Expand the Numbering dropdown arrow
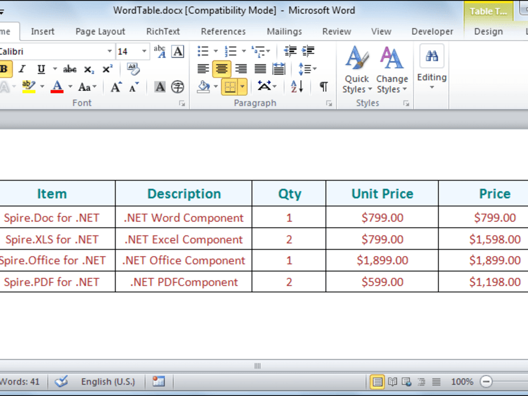Screen dimensions: 528x396 tap(243, 51)
